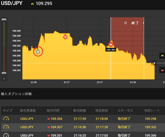165x137 pixels.
Task: Click the 取引内容 column header
Action: (53, 111)
